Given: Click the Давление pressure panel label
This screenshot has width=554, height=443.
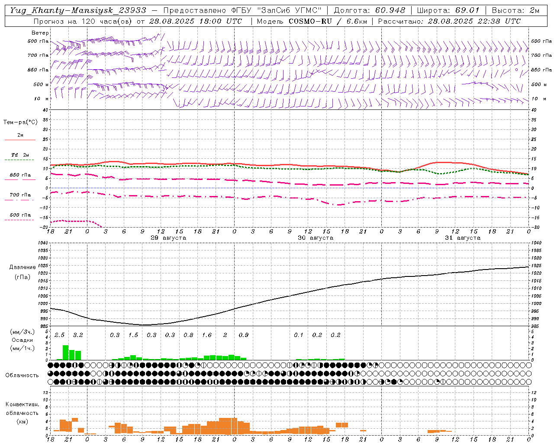Looking at the screenshot, I should (23, 267).
